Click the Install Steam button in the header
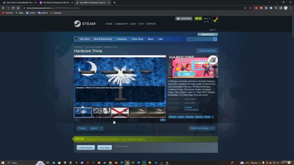The image size is (294, 165). click(184, 18)
